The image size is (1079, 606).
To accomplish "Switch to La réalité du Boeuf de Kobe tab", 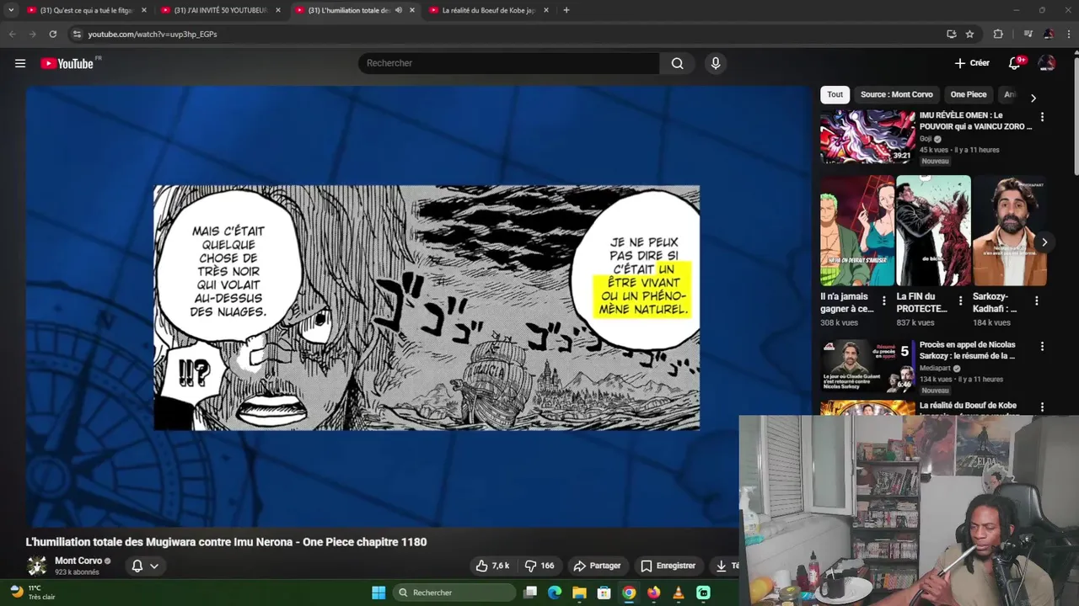I will click(488, 10).
